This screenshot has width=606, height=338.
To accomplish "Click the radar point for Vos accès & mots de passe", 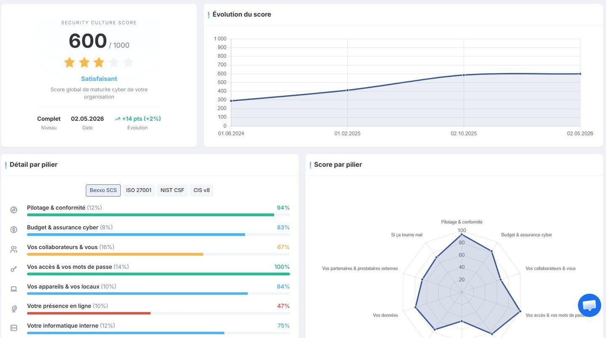I will (x=520, y=311).
